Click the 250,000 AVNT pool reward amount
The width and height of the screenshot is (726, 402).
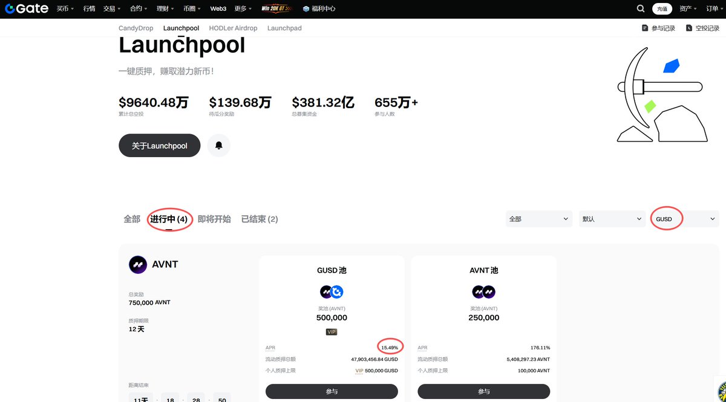pos(484,317)
